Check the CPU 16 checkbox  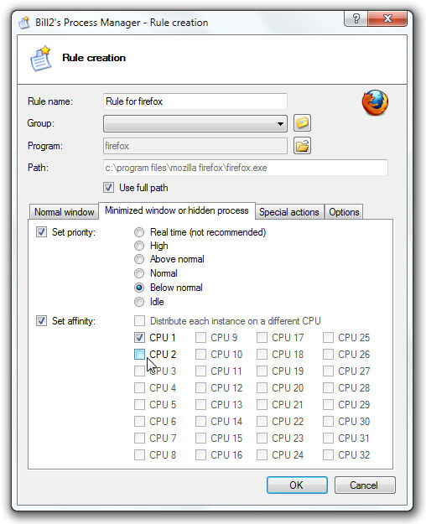click(200, 454)
